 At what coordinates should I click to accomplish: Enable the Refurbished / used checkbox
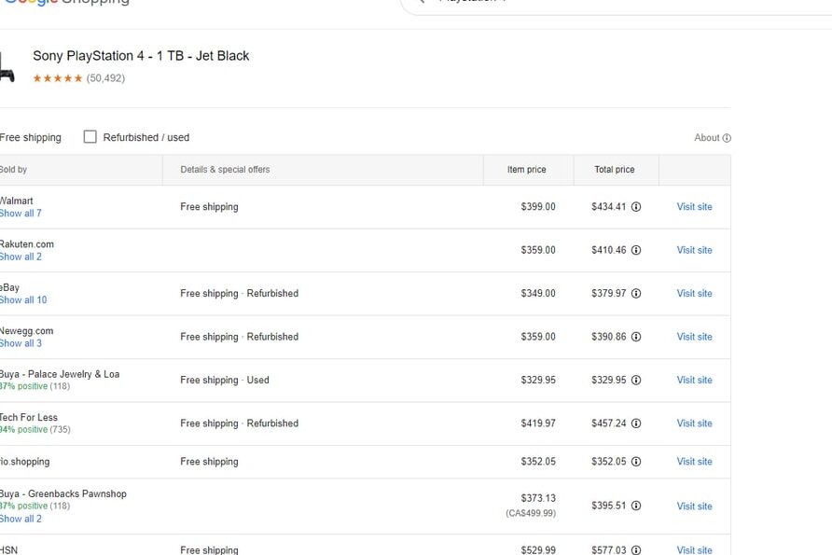point(90,137)
